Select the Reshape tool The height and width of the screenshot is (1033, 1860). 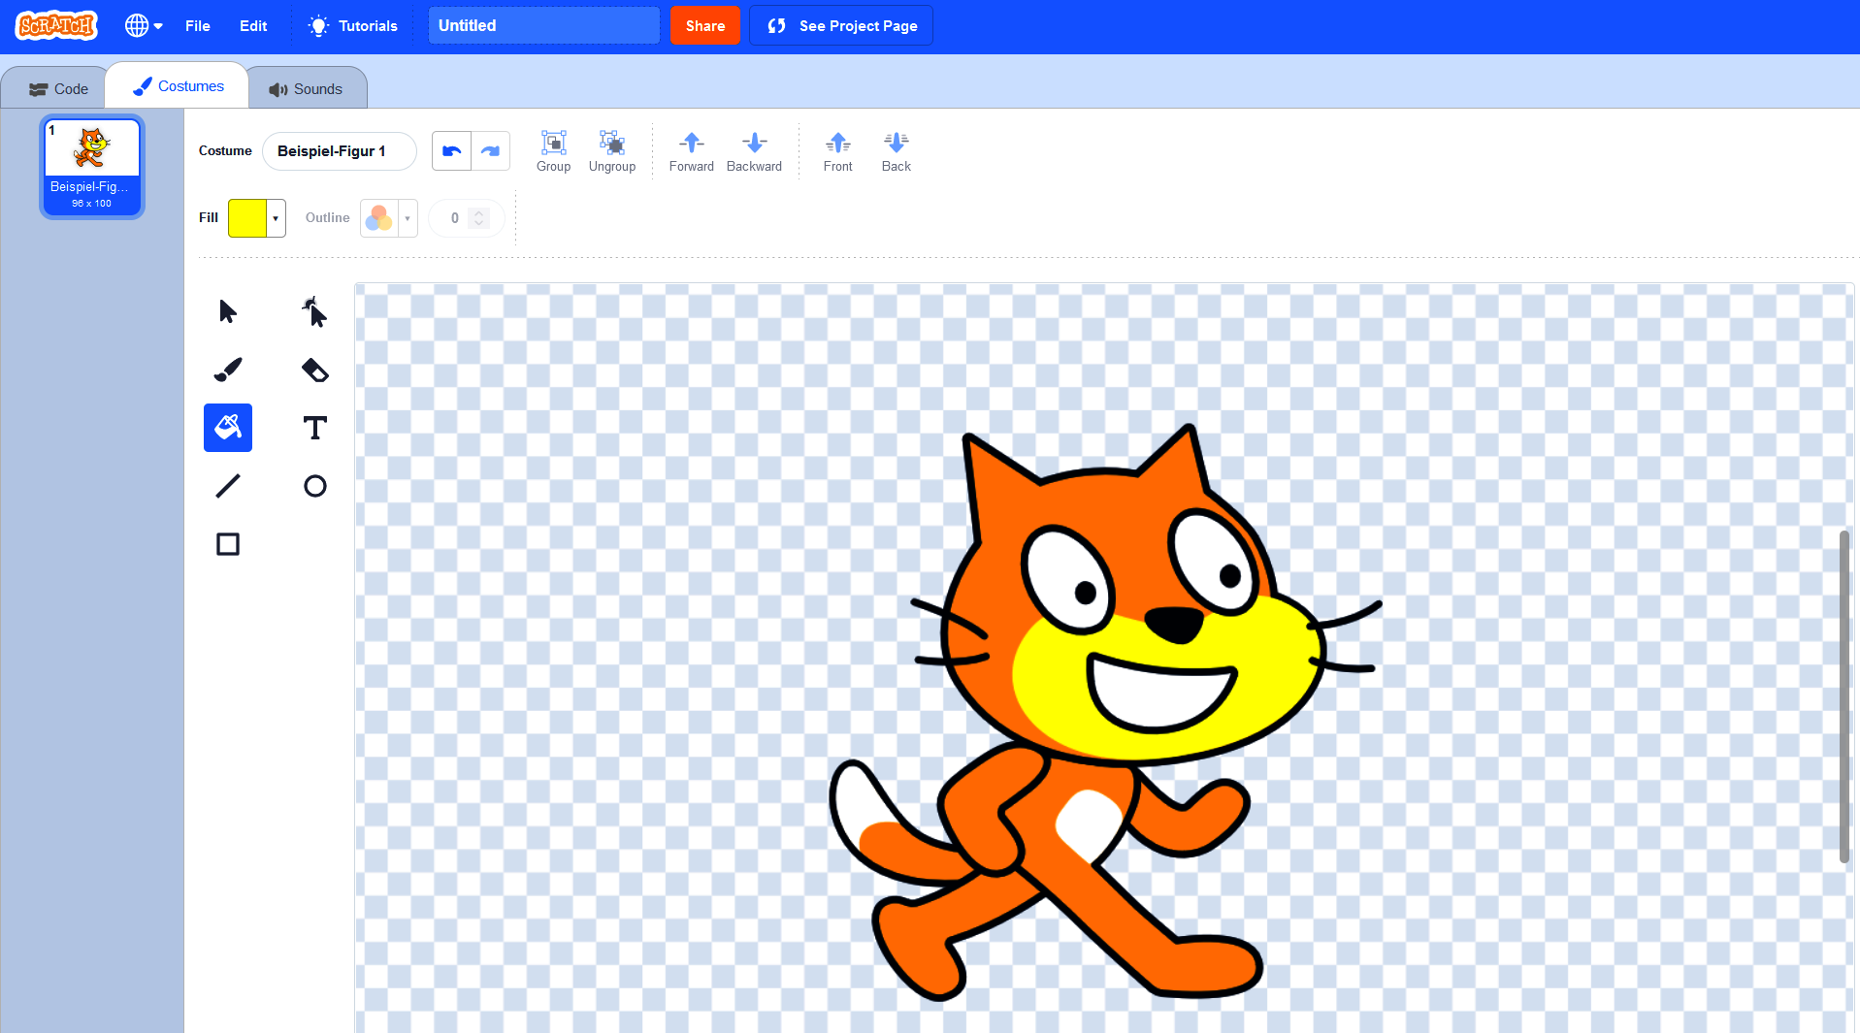[314, 311]
